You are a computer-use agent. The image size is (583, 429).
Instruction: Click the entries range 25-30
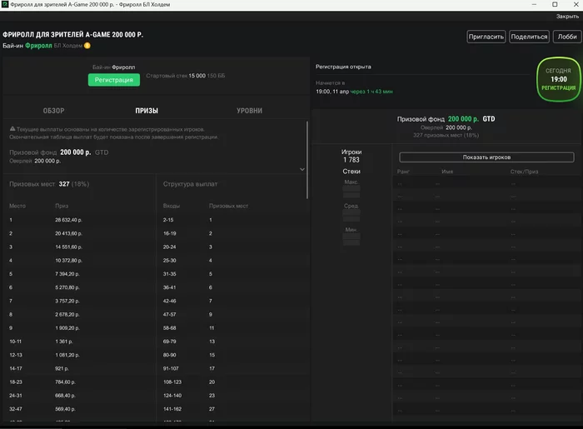coord(170,261)
